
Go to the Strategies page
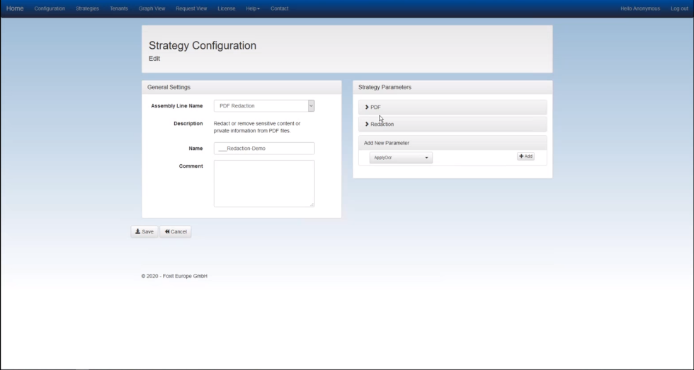tap(87, 8)
